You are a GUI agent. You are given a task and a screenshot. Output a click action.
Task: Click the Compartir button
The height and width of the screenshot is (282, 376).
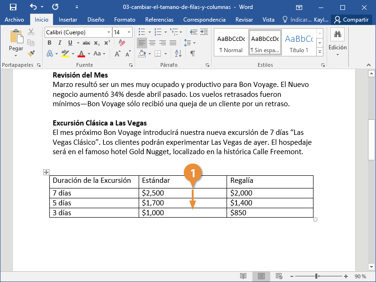pos(352,19)
